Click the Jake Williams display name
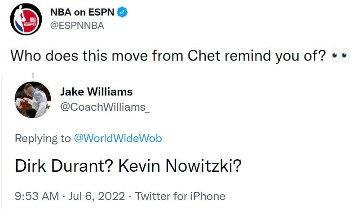The width and height of the screenshot is (362, 209). 96,92
